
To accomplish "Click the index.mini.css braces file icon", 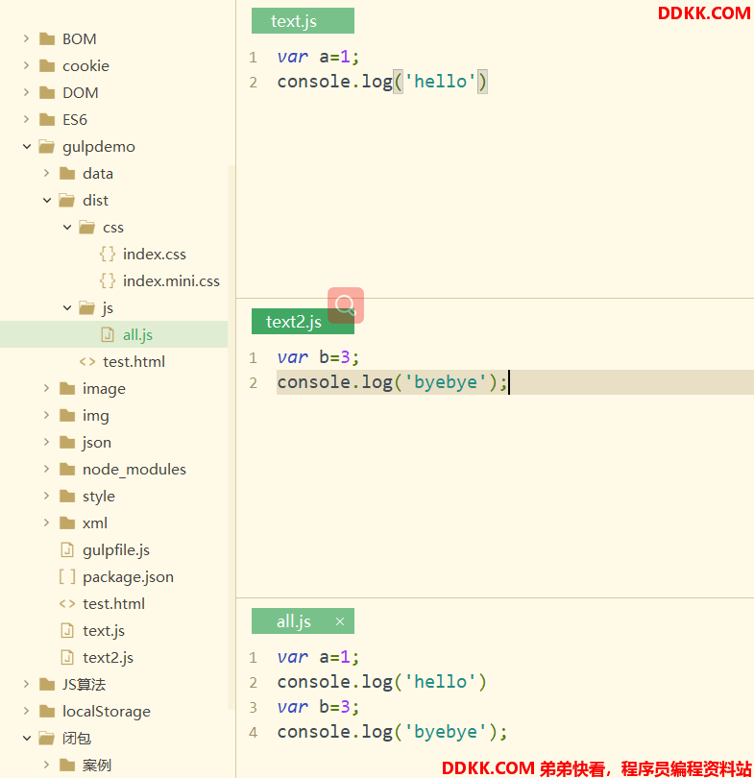I will coord(108,280).
